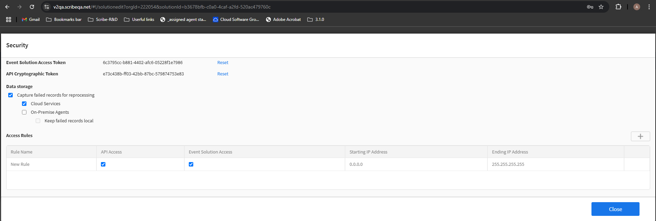Open the profile avatar menu
656x221 pixels.
(637, 7)
